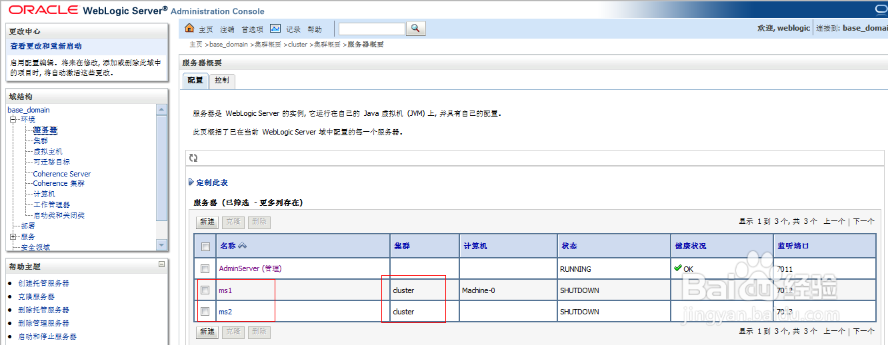Toggle the select-all checkbox in table header
Image resolution: width=888 pixels, height=345 pixels.
(x=205, y=246)
